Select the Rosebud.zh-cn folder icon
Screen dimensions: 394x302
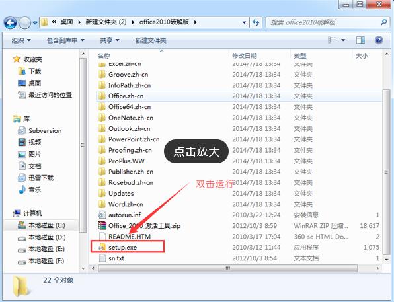102,182
